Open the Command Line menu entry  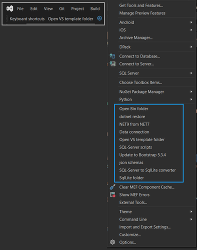(x=133, y=219)
